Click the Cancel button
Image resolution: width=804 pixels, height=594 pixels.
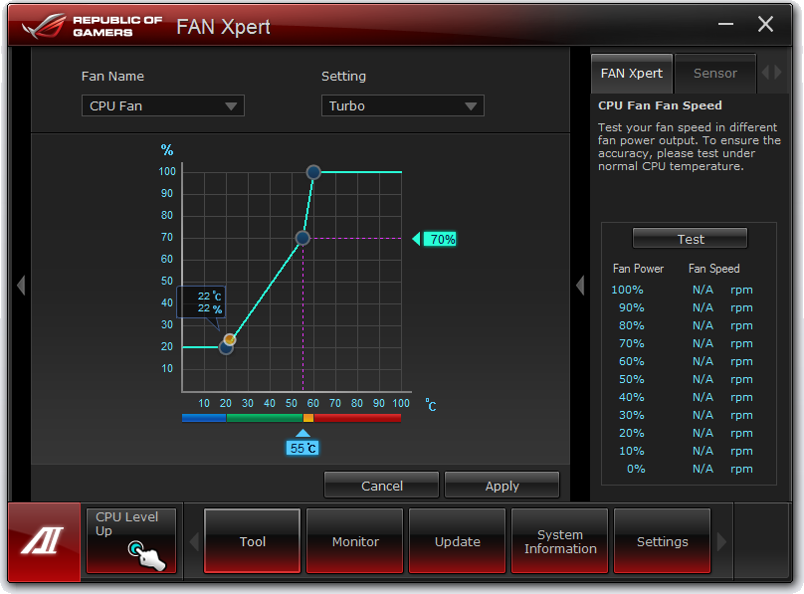pyautogui.click(x=381, y=486)
